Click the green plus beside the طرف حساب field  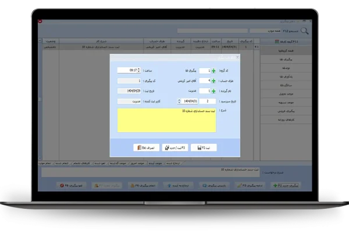pos(213,81)
